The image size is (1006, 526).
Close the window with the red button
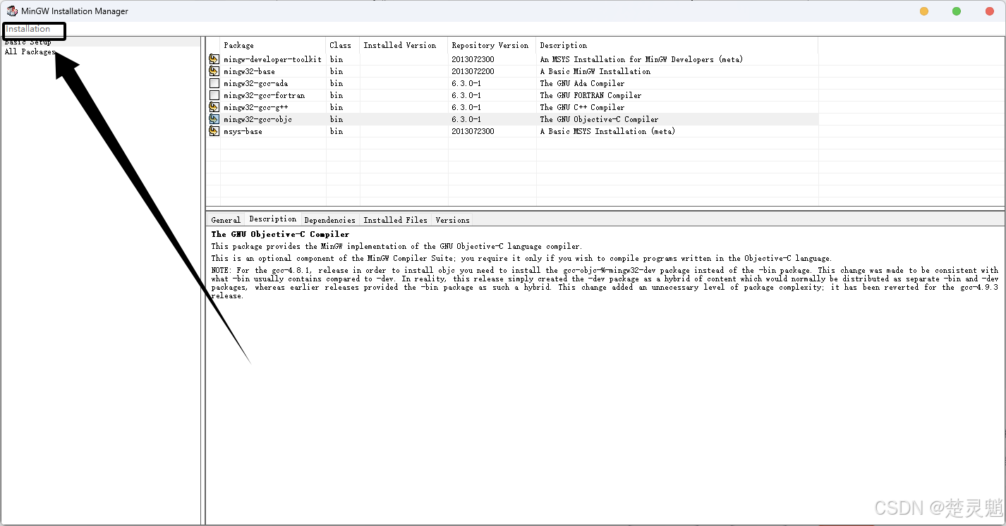[x=990, y=11]
